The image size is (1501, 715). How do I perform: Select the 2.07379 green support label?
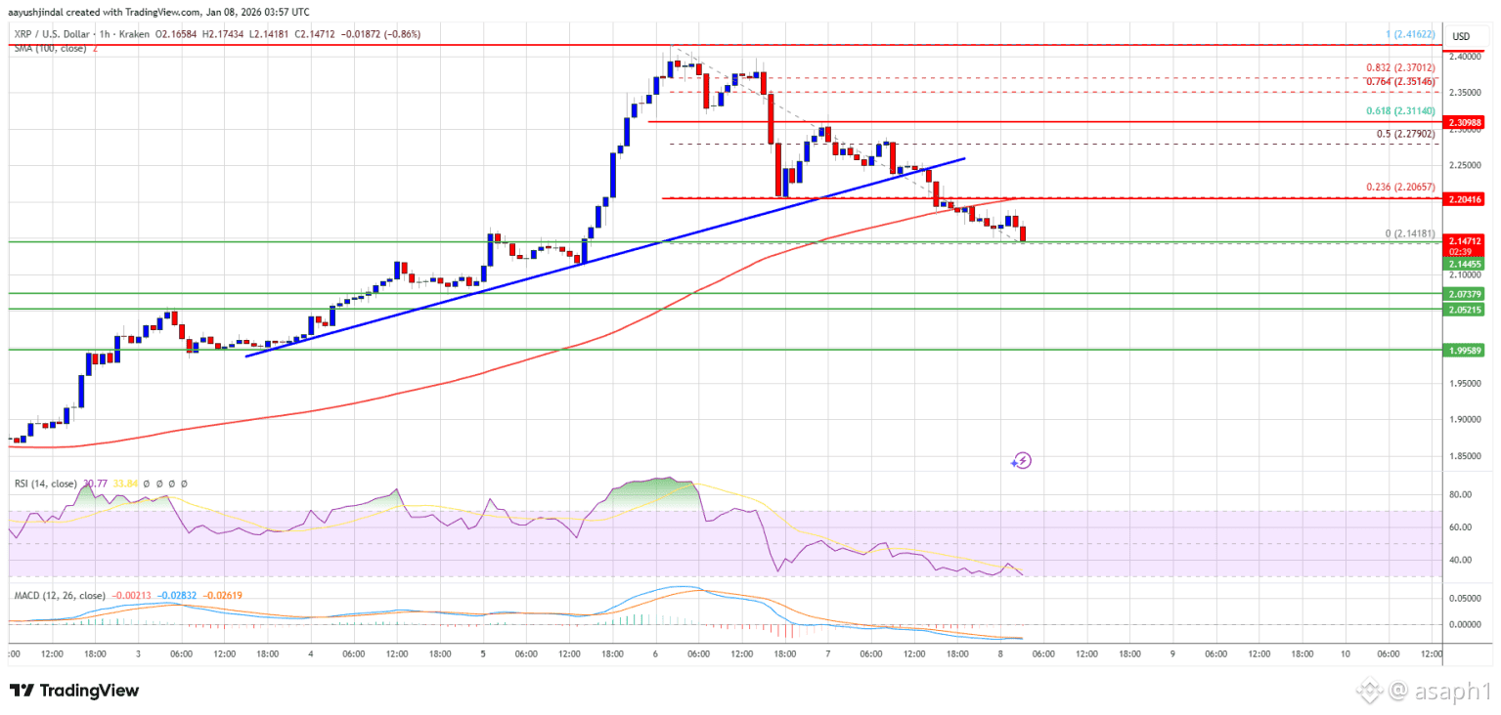click(x=1466, y=293)
